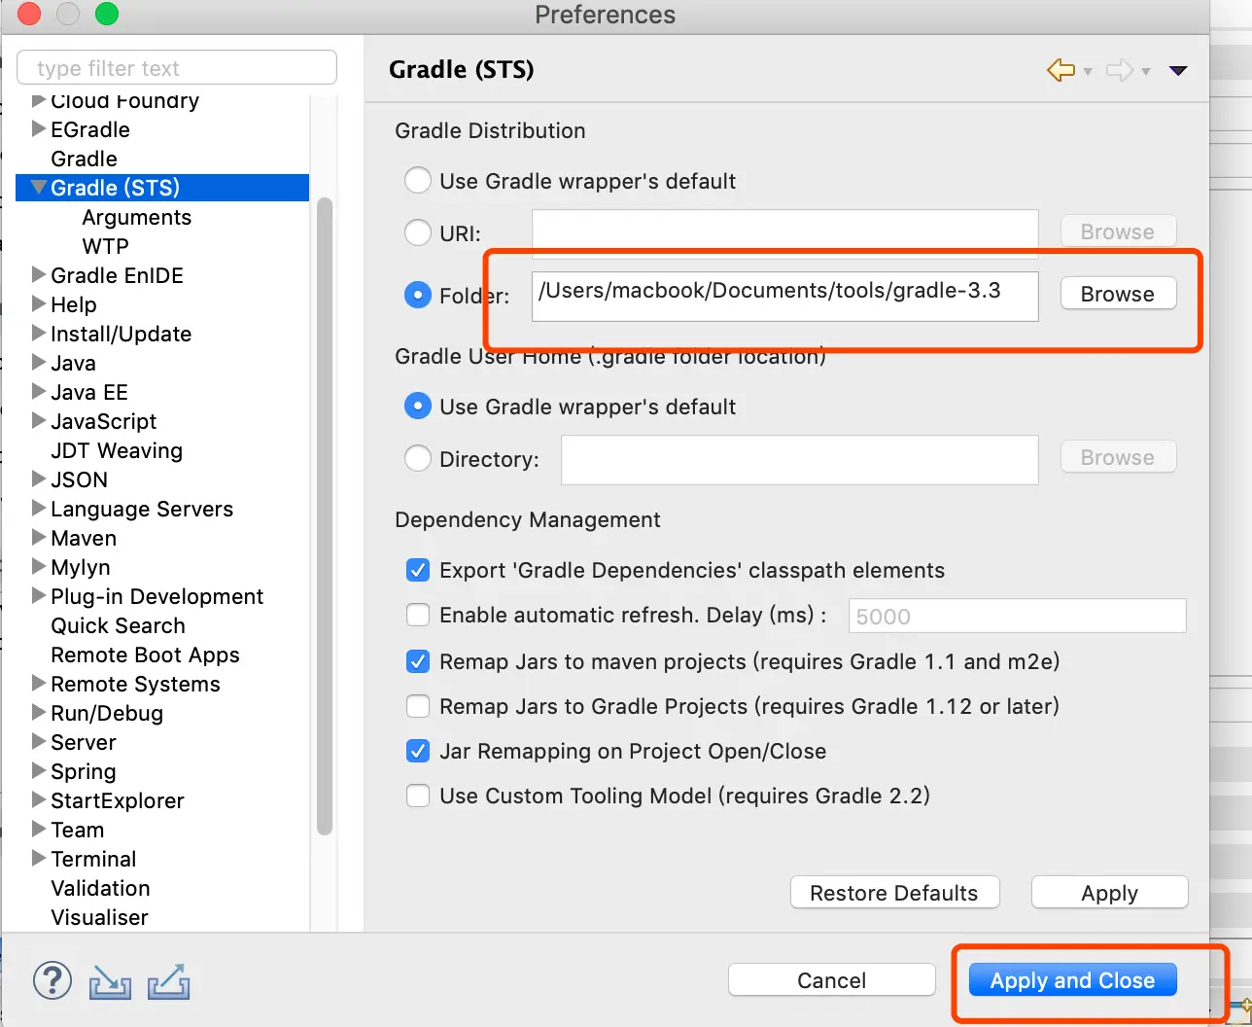Uncheck Jar Remapping on Project Open/Close
The image size is (1252, 1027).
point(418,751)
